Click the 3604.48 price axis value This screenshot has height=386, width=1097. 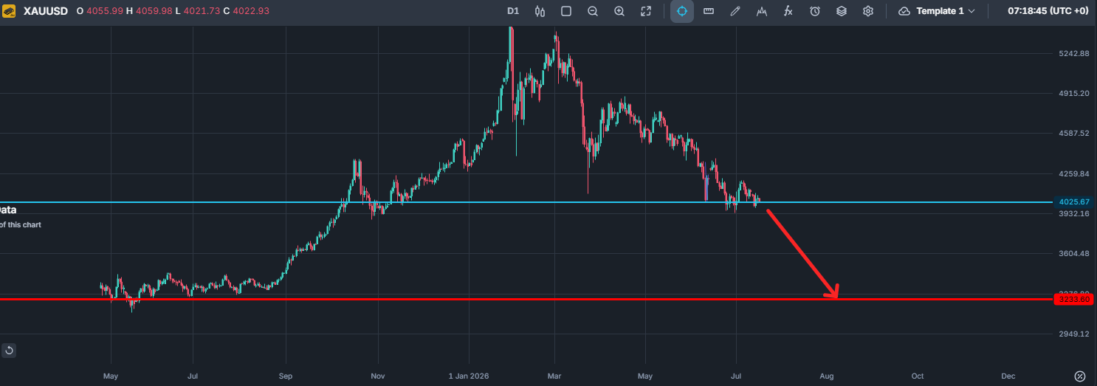[1074, 254]
